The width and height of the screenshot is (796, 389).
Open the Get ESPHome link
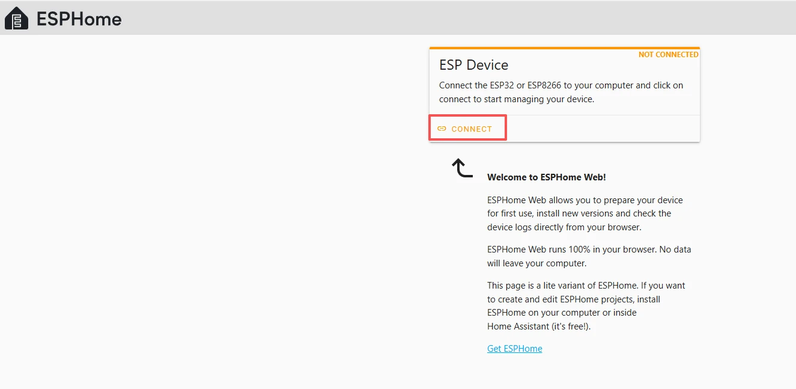point(514,349)
